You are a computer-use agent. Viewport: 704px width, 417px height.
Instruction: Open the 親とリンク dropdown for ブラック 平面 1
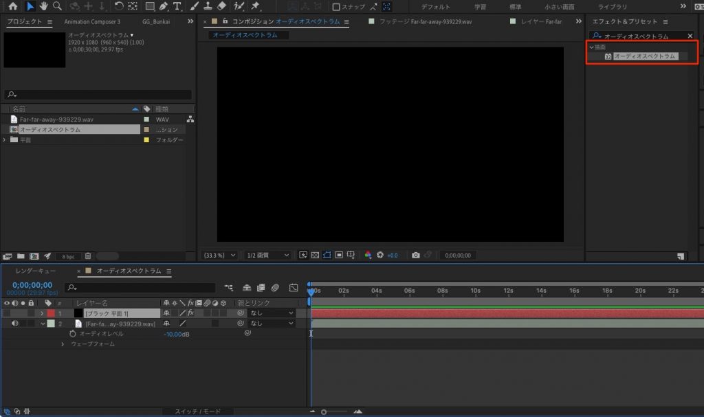click(270, 313)
